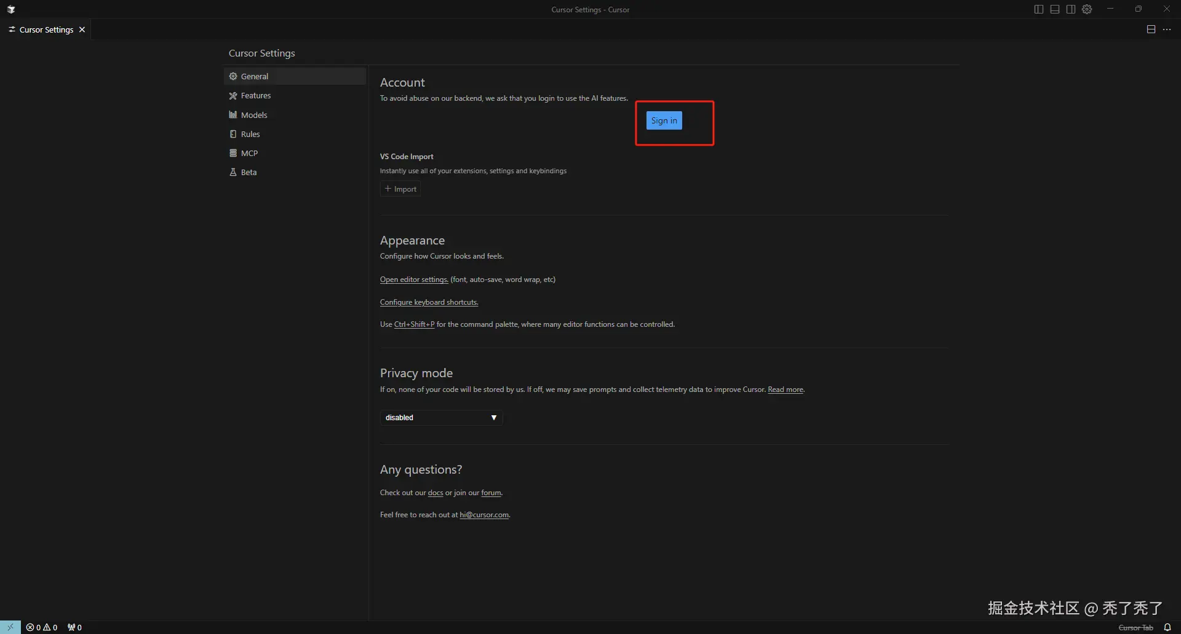Click the Account section heading
Image resolution: width=1181 pixels, height=634 pixels.
[x=402, y=82]
